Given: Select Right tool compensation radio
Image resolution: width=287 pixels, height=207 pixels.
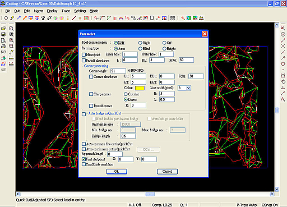Looking at the screenshot, I should coord(140,43).
